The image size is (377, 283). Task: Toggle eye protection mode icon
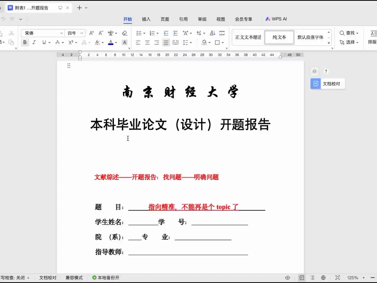tap(287, 277)
